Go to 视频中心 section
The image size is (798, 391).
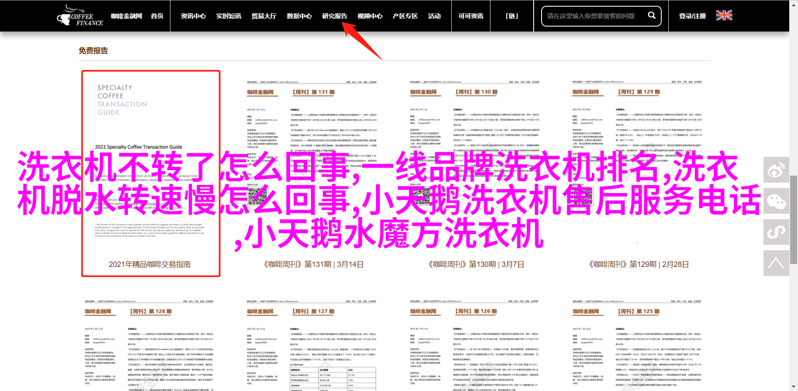(370, 16)
